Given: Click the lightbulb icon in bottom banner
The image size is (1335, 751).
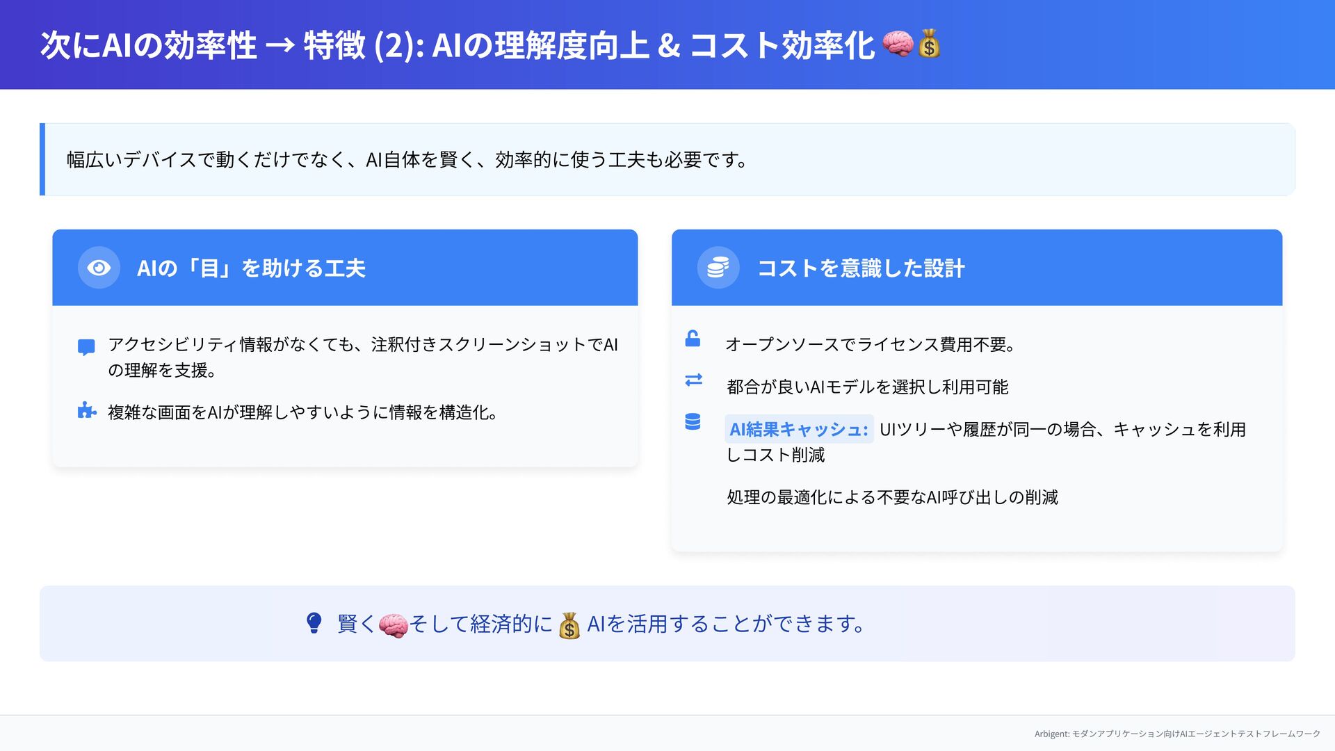Looking at the screenshot, I should point(314,622).
